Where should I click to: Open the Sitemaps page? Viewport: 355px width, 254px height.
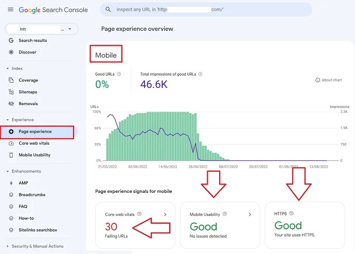tap(28, 92)
